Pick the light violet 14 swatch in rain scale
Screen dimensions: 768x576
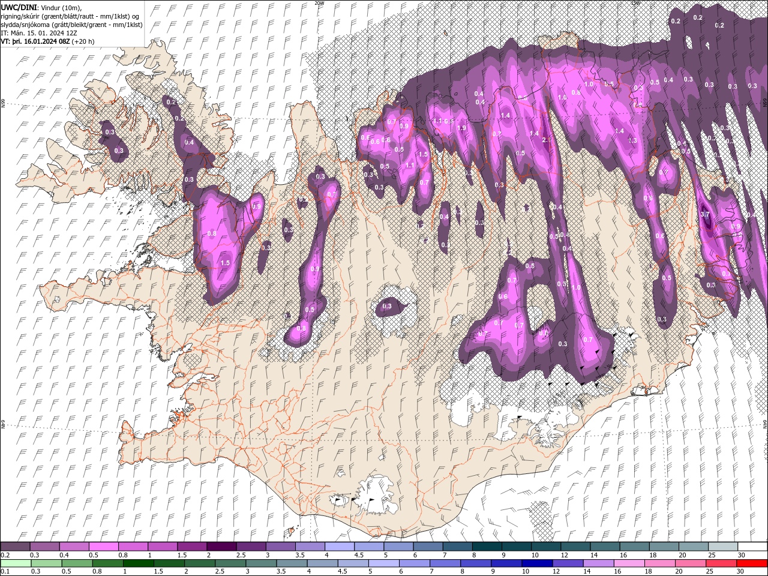click(599, 563)
